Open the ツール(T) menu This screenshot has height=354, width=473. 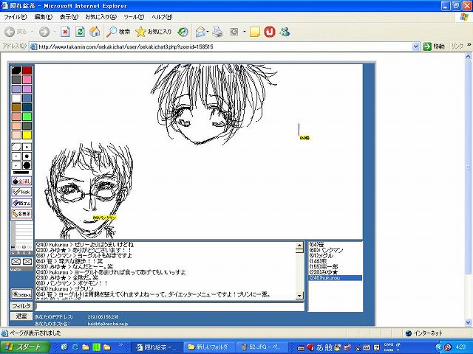click(x=134, y=17)
